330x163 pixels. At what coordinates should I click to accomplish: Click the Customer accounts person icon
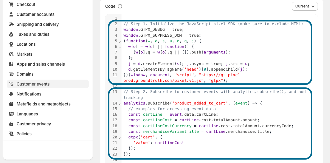tap(11, 14)
